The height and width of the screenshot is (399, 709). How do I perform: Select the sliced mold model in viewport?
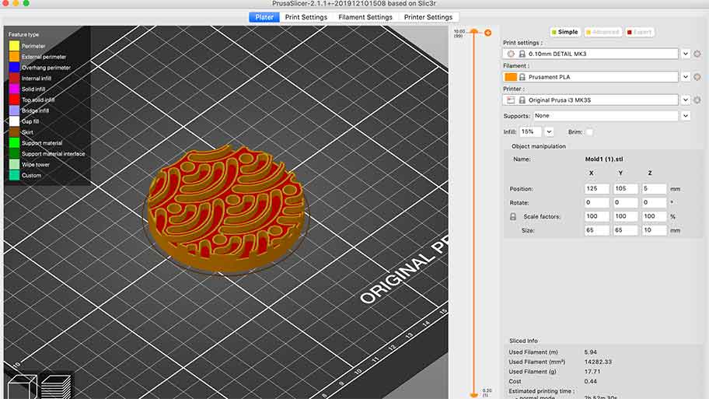tap(226, 208)
